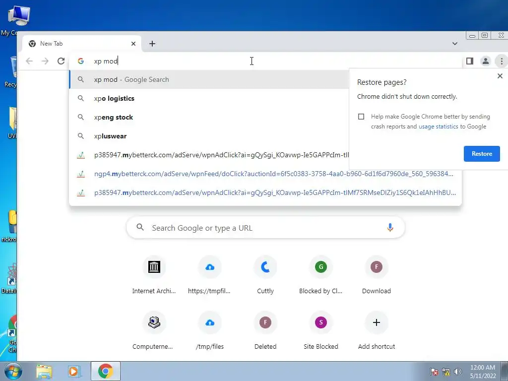Click the Add shortcut plus tile
This screenshot has width=508, height=381.
(x=377, y=330)
